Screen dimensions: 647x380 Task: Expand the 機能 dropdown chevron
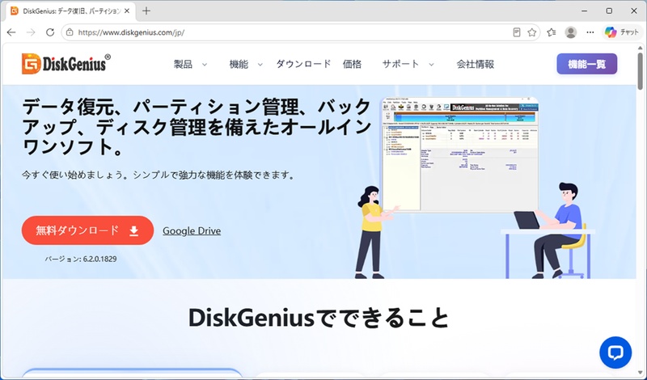coord(260,65)
